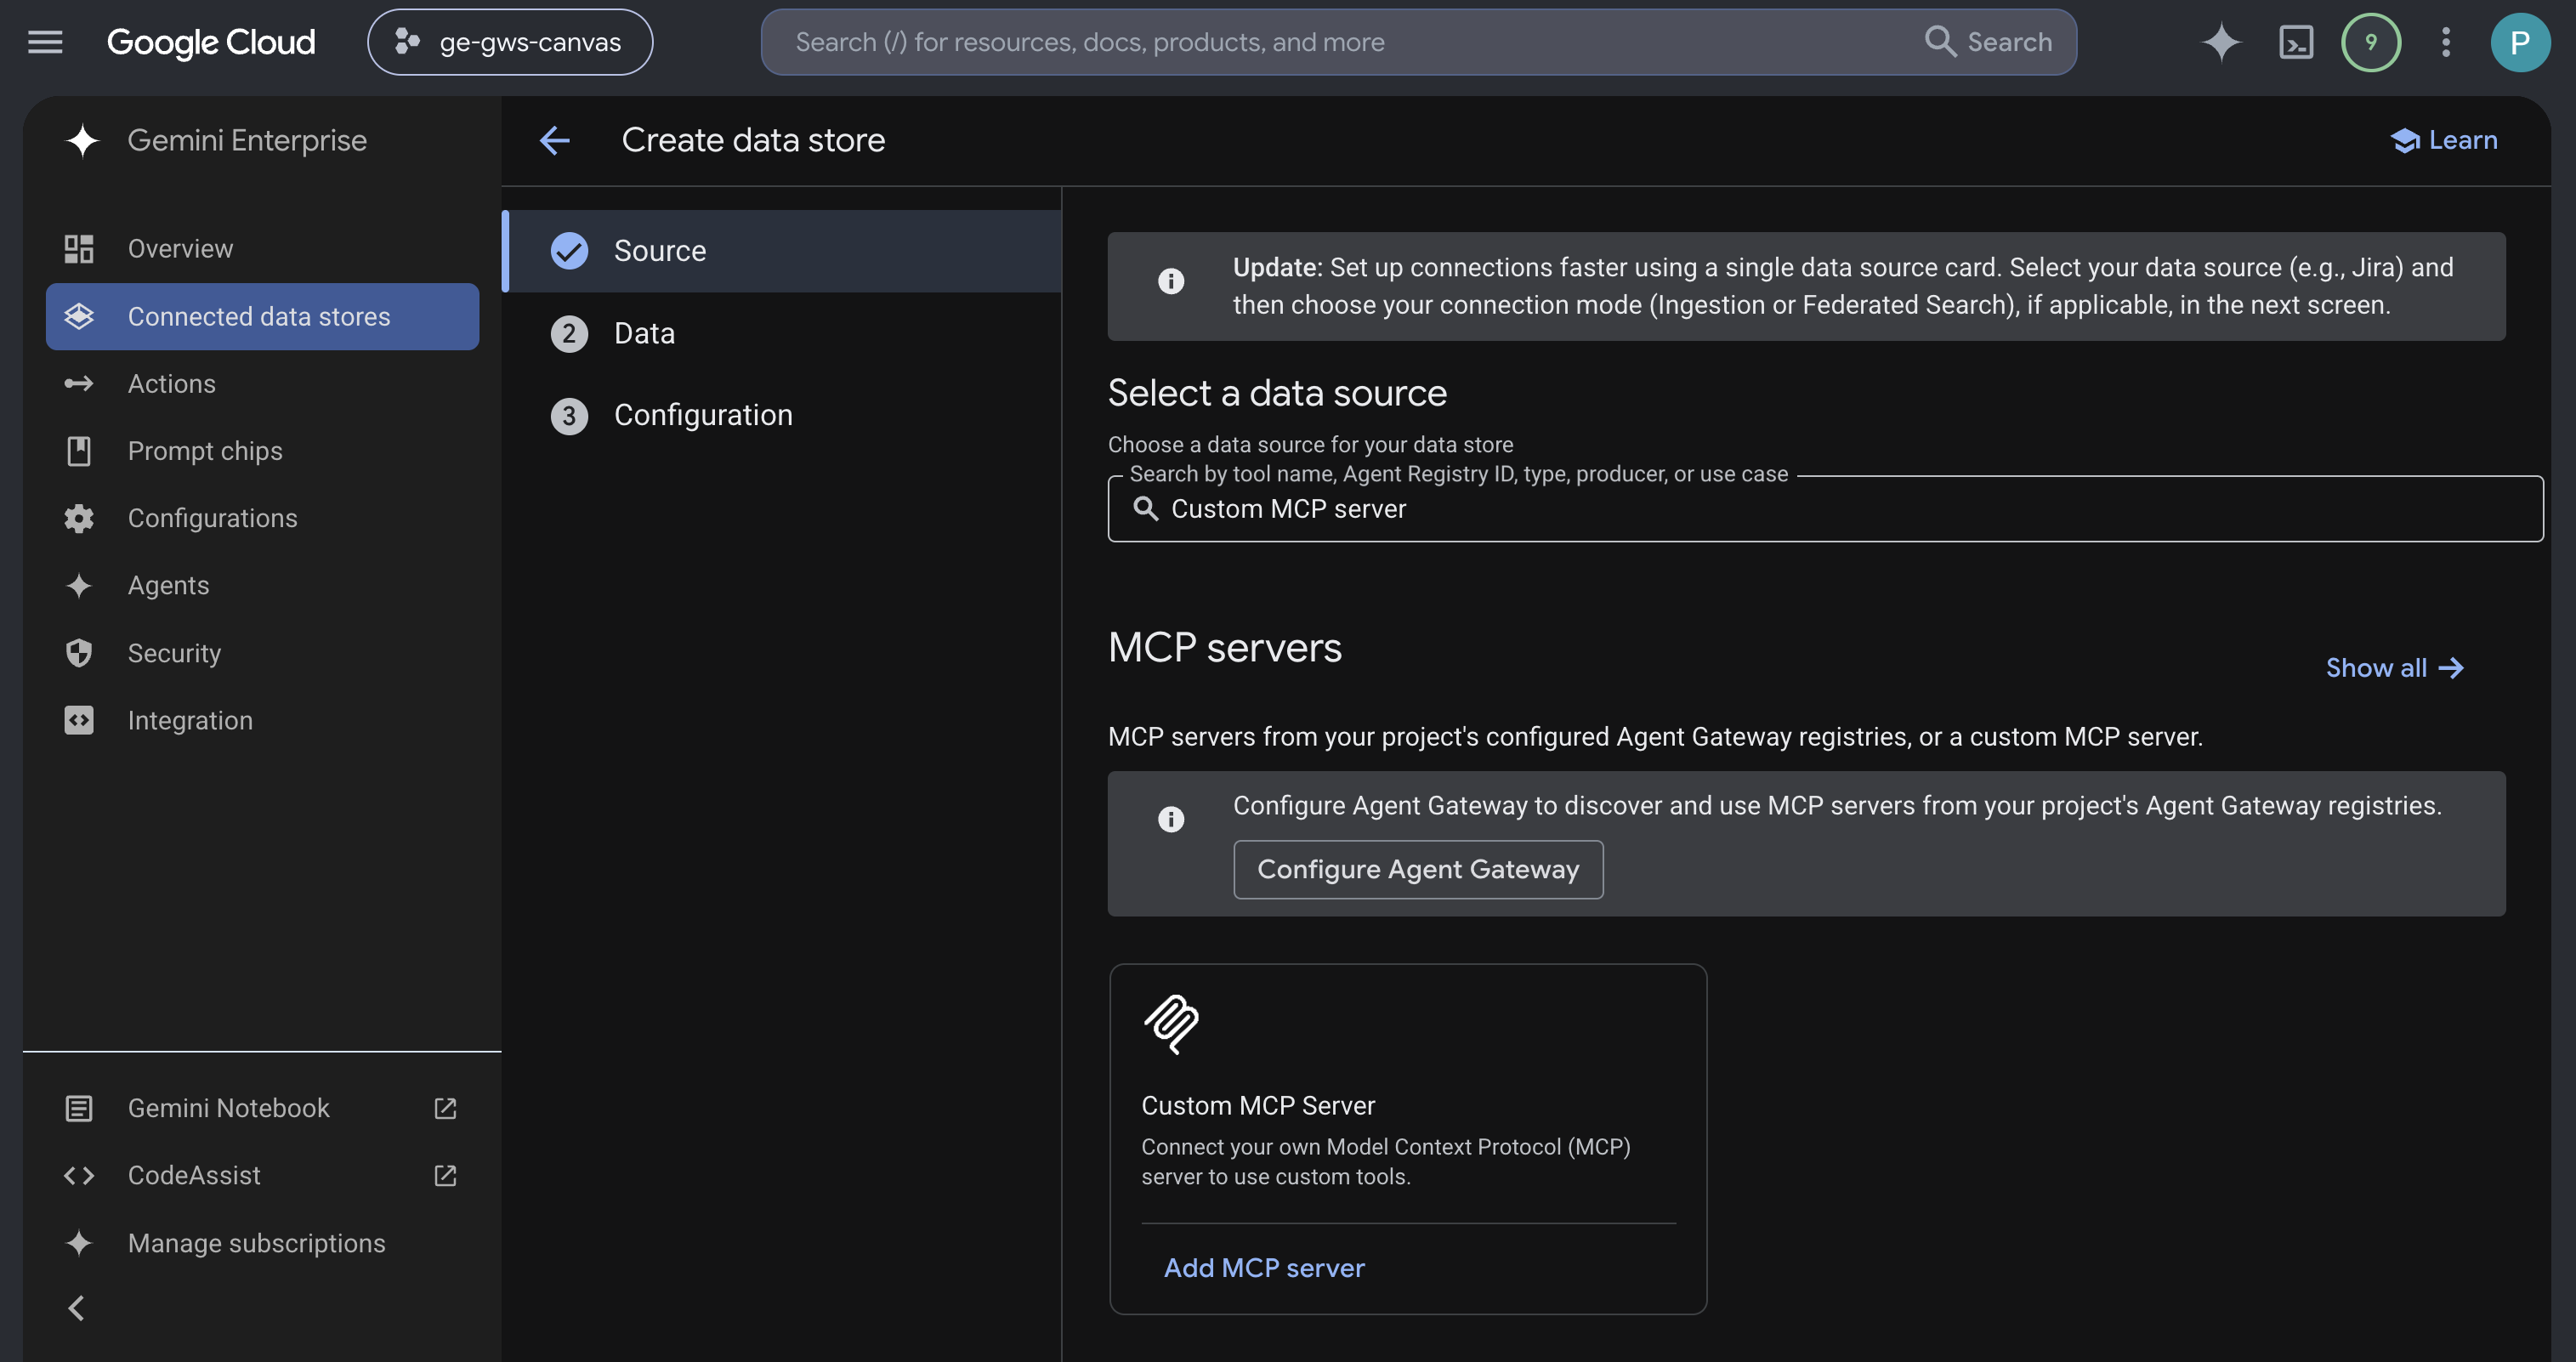The image size is (2576, 1362).
Task: Click the Source step checkmark icon
Action: pos(569,251)
